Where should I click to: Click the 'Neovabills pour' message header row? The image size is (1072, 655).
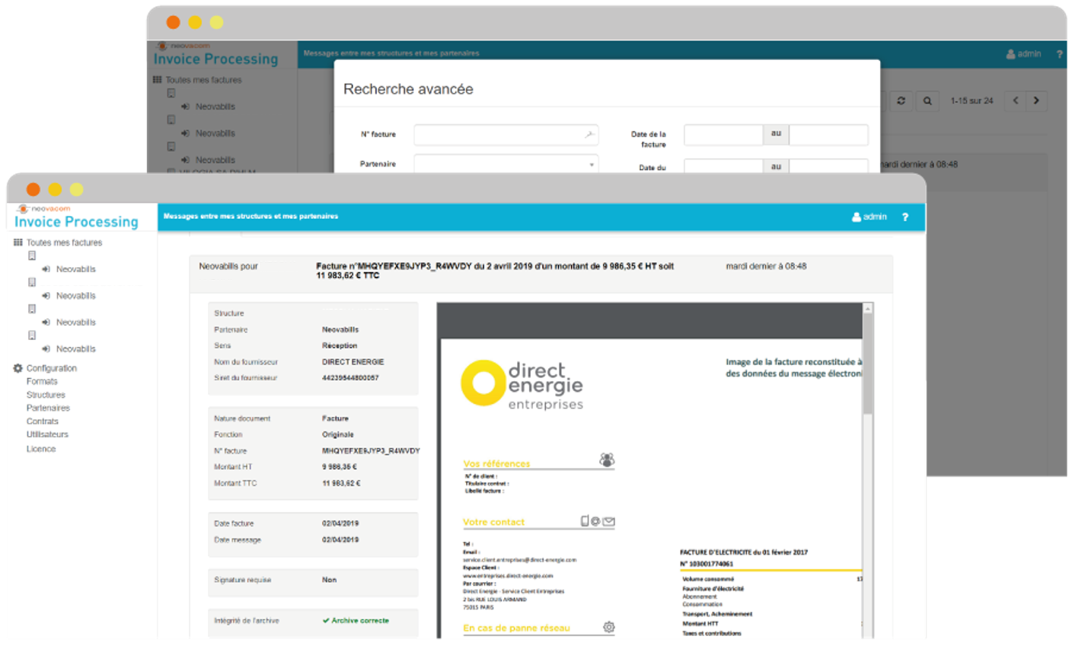pos(541,274)
